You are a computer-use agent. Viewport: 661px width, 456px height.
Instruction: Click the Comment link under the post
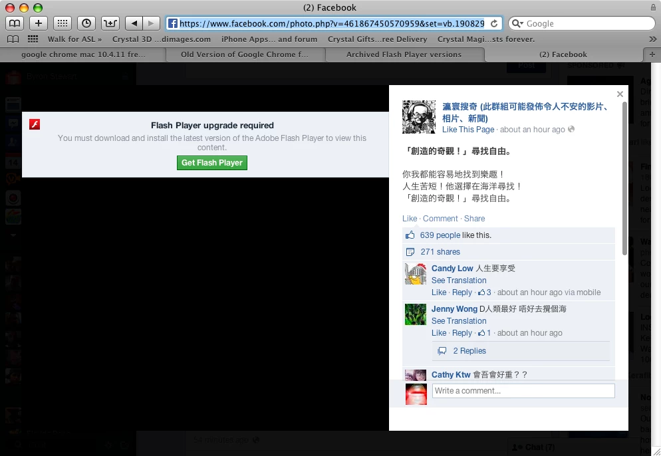[440, 218]
